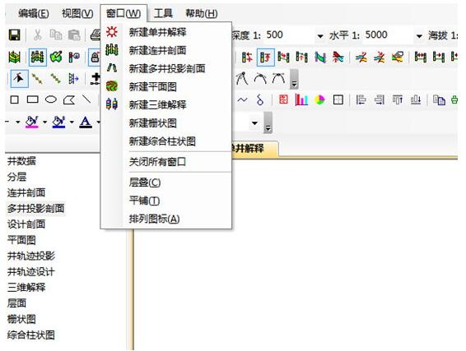The image size is (466, 351).
Task: Open the 帮助(H) menu
Action: (202, 14)
